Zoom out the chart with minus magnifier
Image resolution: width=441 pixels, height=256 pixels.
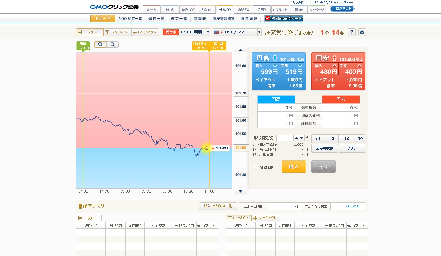tap(100, 45)
